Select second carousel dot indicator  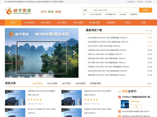click(41, 76)
